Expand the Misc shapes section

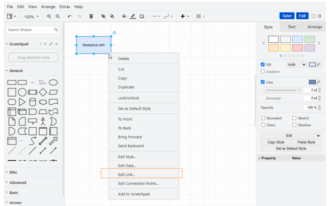[13, 172]
